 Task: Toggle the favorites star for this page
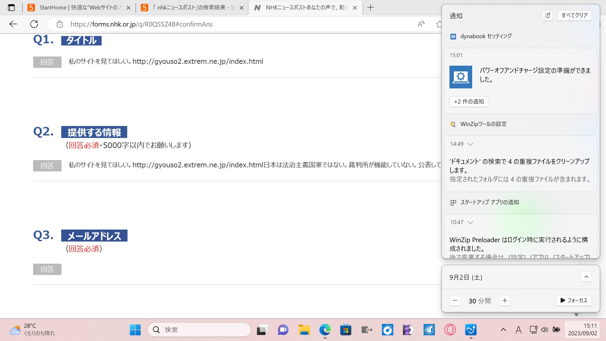(439, 24)
